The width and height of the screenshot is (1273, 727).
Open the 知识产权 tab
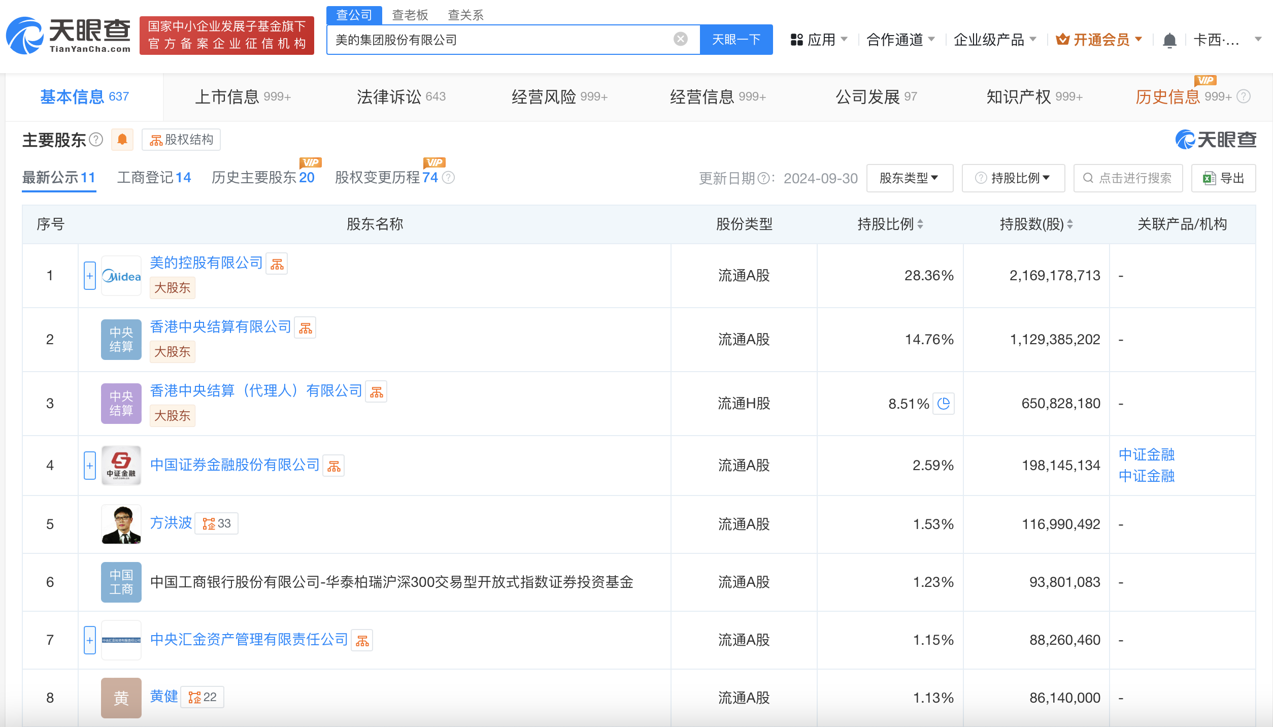pos(1034,96)
